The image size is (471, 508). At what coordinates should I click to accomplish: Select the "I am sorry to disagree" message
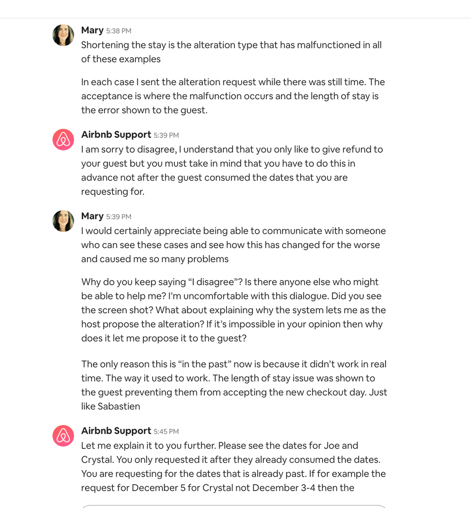pyautogui.click(x=232, y=170)
